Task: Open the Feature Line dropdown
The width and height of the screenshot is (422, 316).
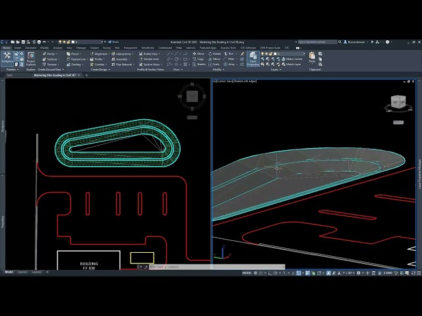Action: (78, 59)
